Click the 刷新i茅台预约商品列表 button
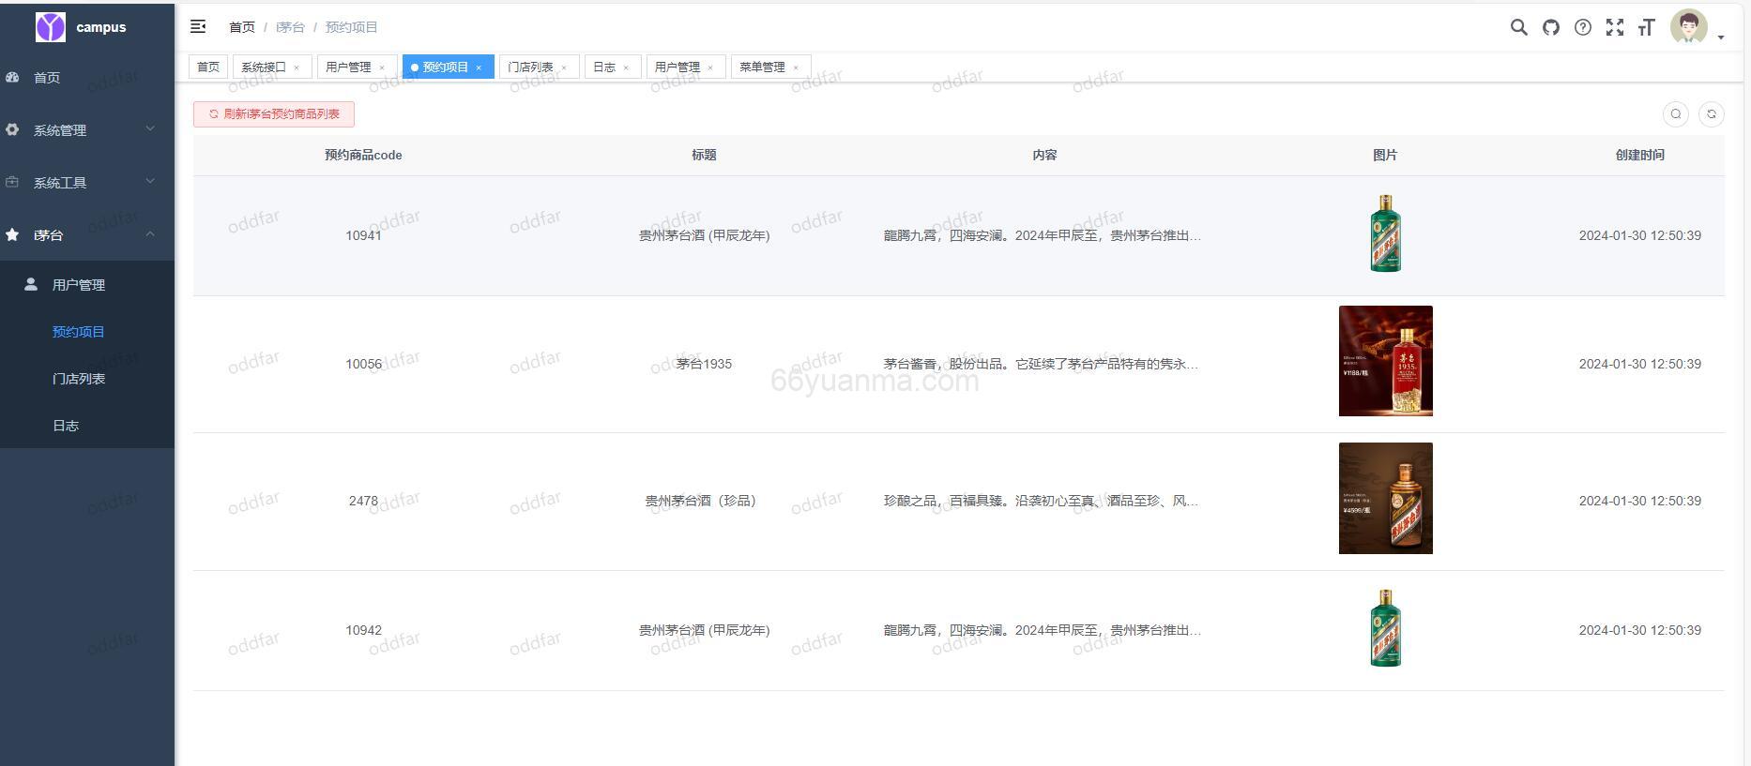The height and width of the screenshot is (766, 1751). coord(274,114)
